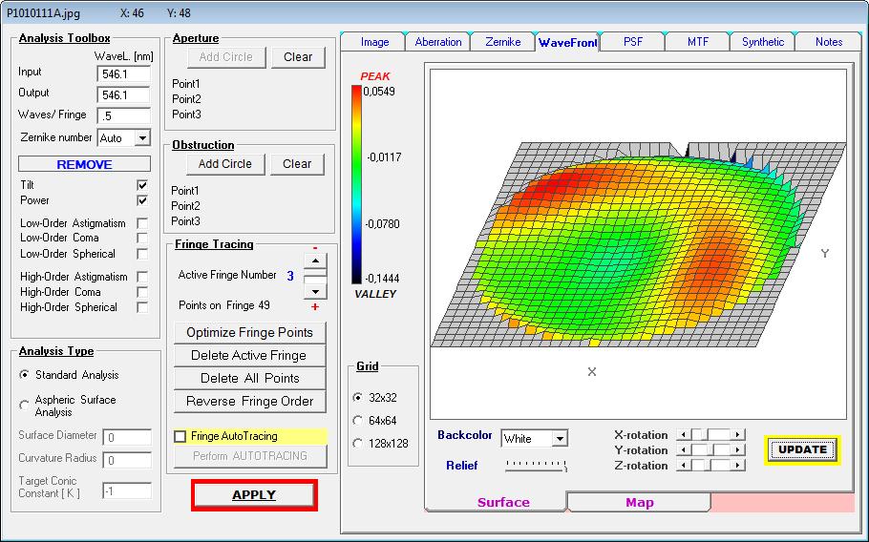Click the Active Fringe Number down arrow
Screen dimensions: 869x542
tap(315, 291)
